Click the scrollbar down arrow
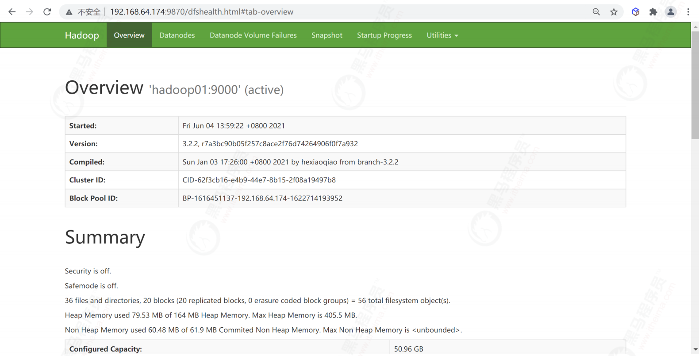699x356 pixels. (695, 350)
